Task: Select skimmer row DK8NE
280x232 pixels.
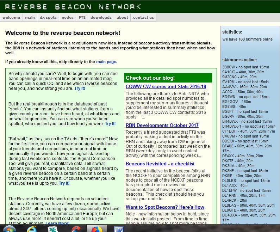Action: [245, 171]
